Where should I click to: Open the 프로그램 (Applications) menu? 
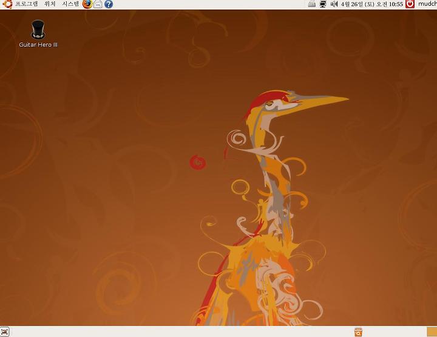click(26, 4)
